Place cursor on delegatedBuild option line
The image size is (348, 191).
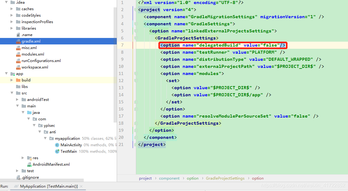pos(223,45)
